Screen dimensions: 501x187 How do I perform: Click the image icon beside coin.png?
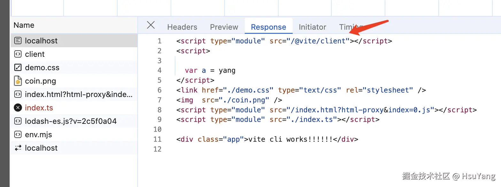coord(18,81)
